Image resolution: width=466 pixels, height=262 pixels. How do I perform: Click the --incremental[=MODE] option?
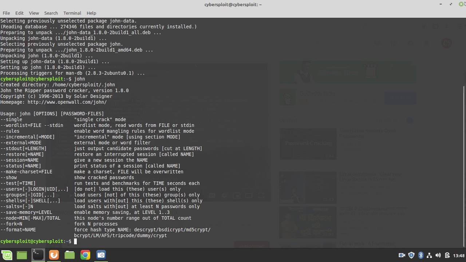pyautogui.click(x=27, y=137)
